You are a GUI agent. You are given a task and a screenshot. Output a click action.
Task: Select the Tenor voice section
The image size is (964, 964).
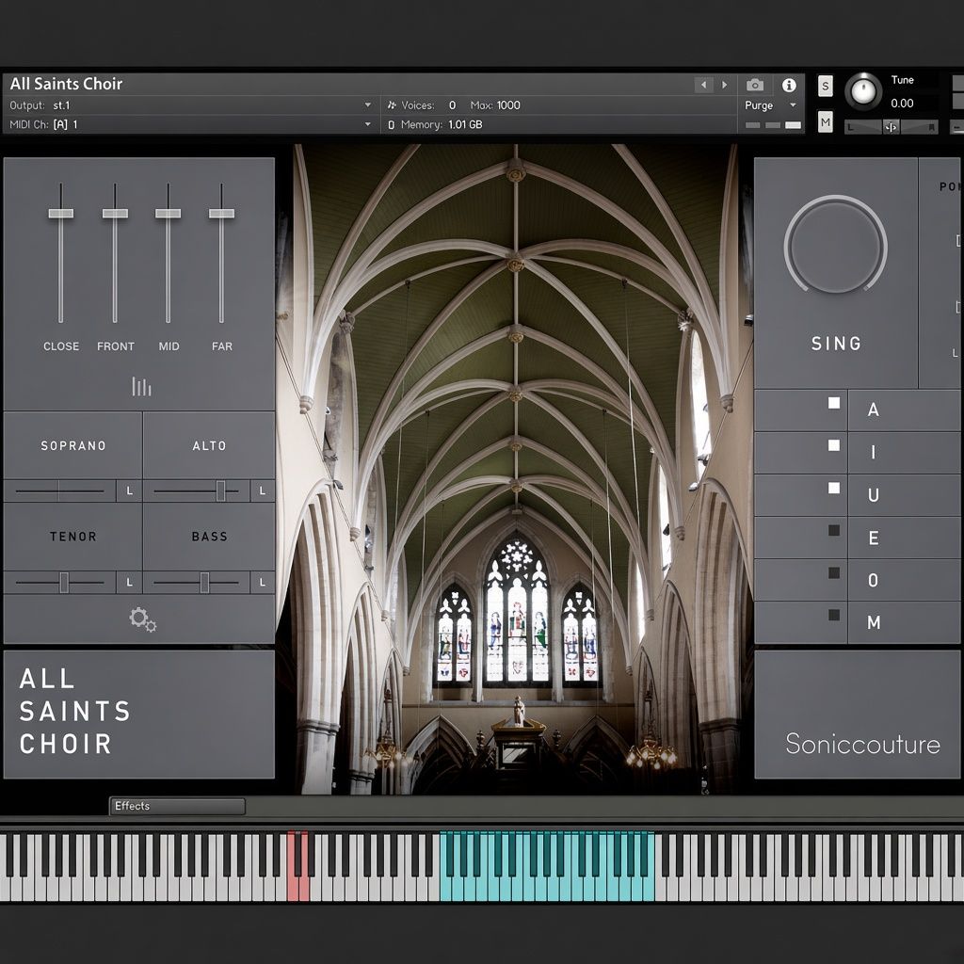tap(73, 537)
